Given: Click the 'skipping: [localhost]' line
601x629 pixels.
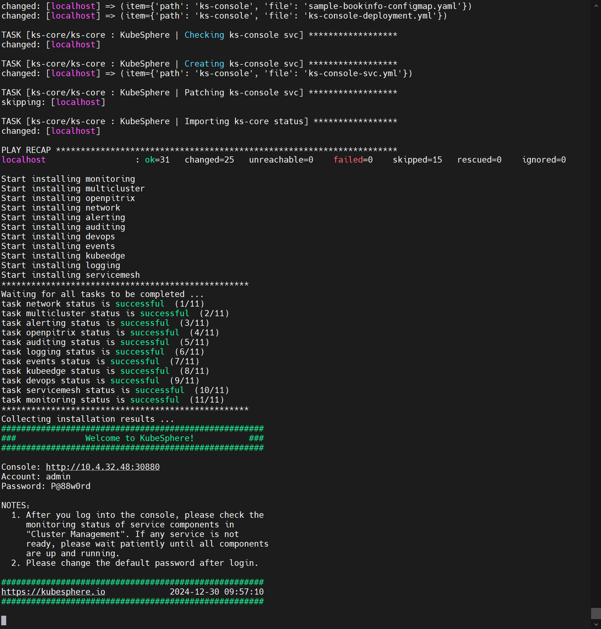Looking at the screenshot, I should point(54,102).
